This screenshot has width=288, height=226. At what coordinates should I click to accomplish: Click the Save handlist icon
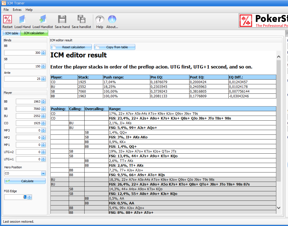click(81, 19)
